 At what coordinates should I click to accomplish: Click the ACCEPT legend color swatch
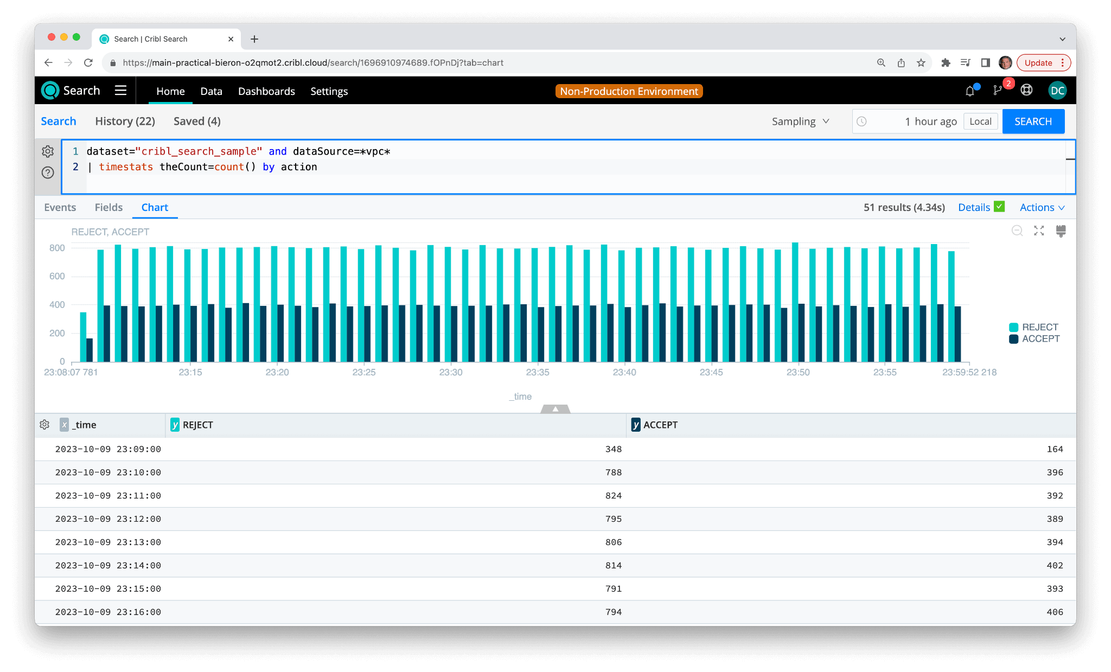point(1013,339)
